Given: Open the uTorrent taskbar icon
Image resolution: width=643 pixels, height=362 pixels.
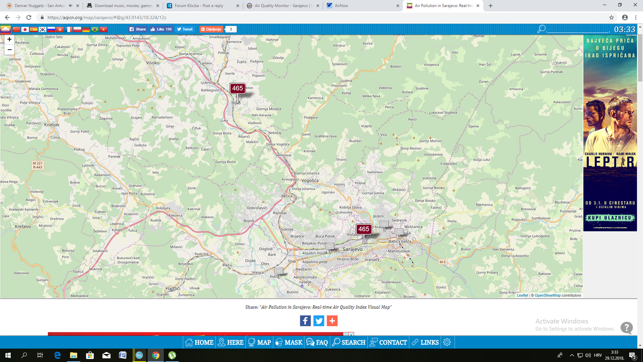Looking at the screenshot, I should 172,355.
